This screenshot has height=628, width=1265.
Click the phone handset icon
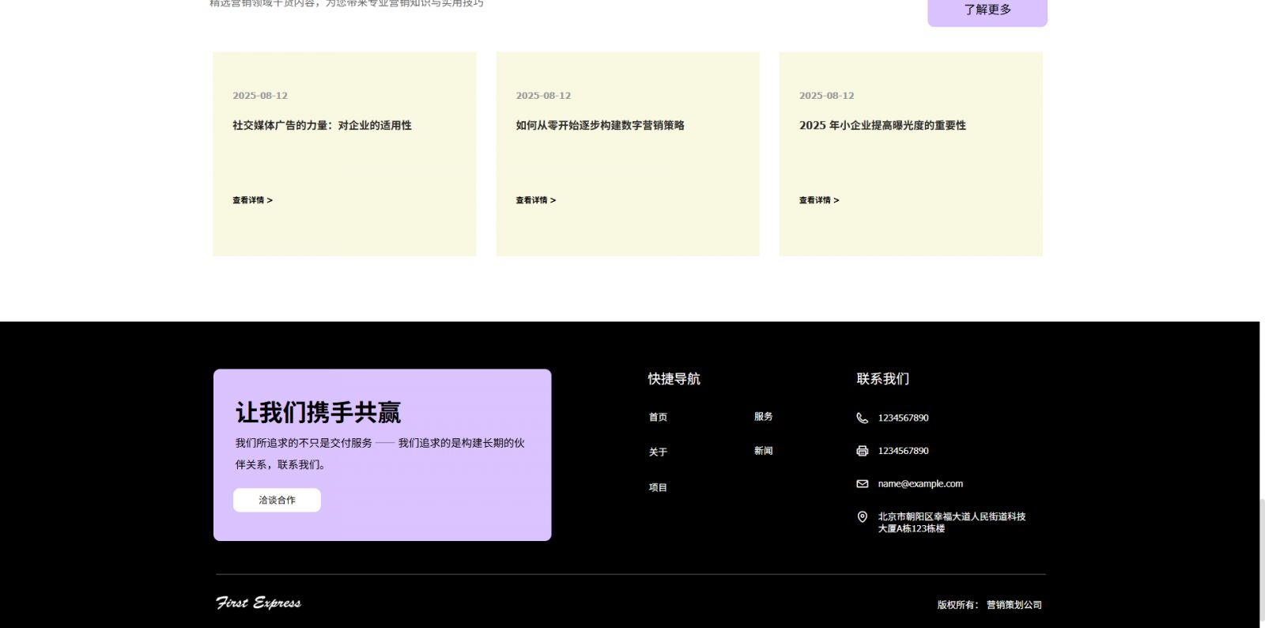pyautogui.click(x=862, y=418)
